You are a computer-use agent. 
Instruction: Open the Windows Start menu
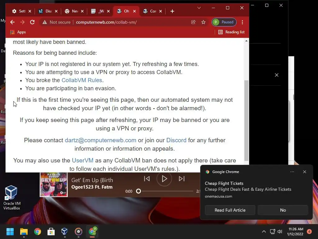(x=10, y=232)
